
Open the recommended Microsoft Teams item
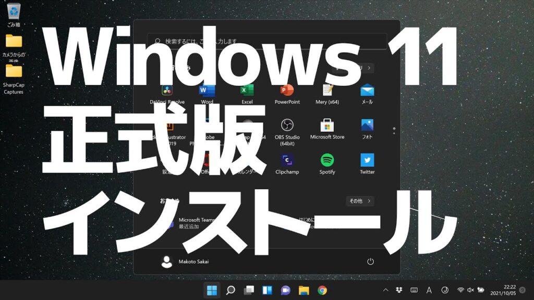pos(191,223)
